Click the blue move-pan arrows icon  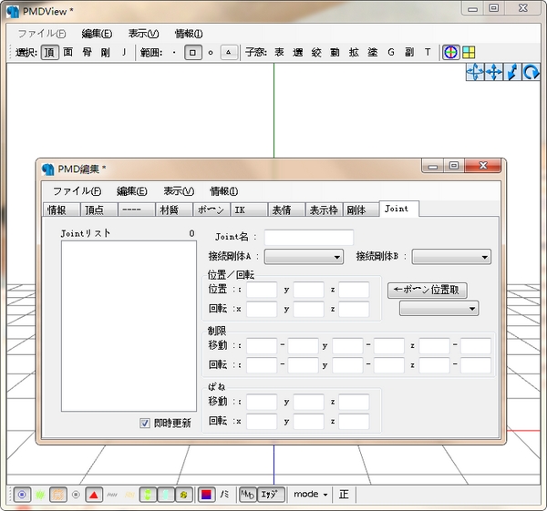tap(493, 73)
